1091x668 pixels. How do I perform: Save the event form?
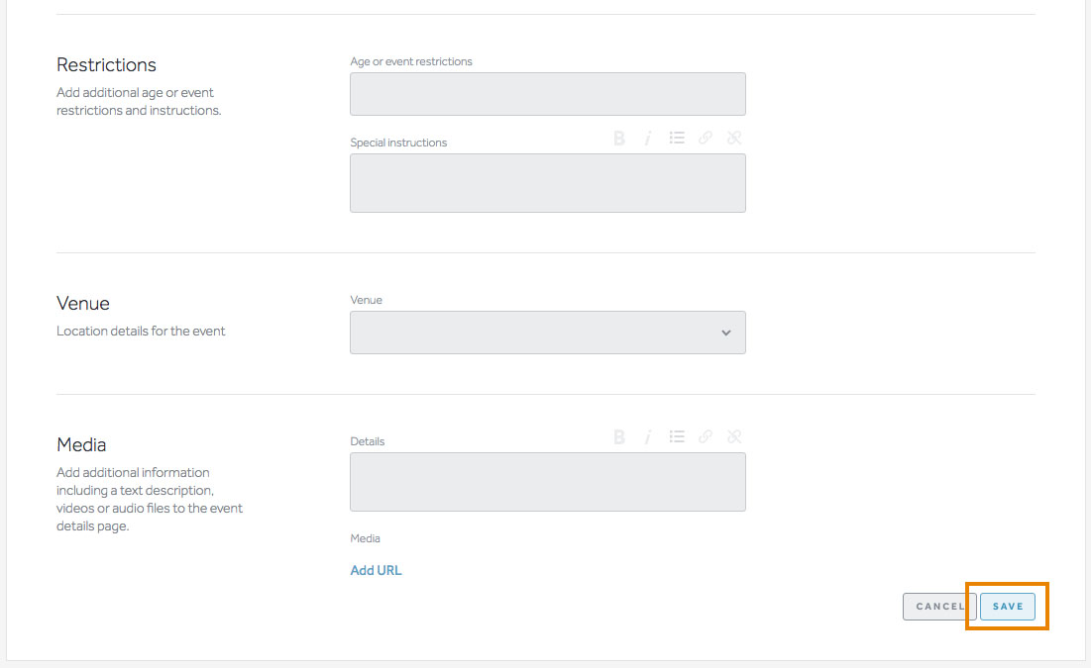click(x=1008, y=606)
